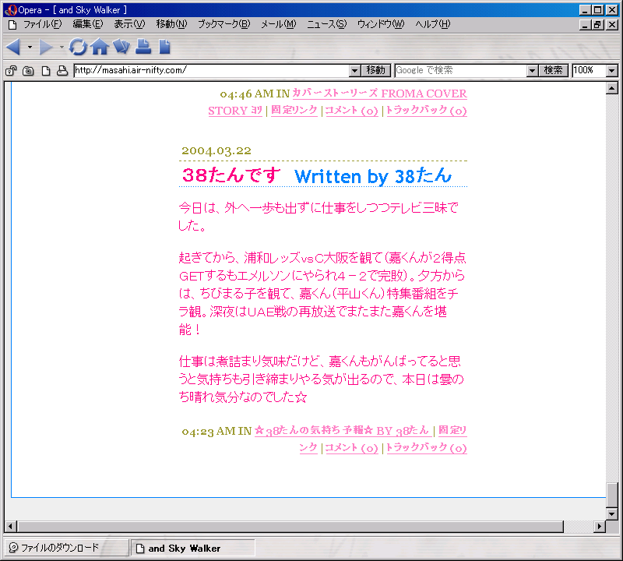The image size is (623, 561).
Task: Click the 2004.03.22 date heading
Action: [216, 151]
